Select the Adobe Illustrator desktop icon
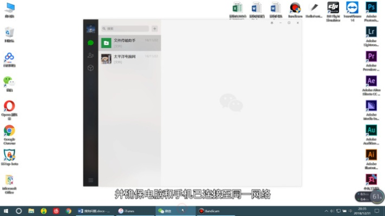 [x=371, y=159]
